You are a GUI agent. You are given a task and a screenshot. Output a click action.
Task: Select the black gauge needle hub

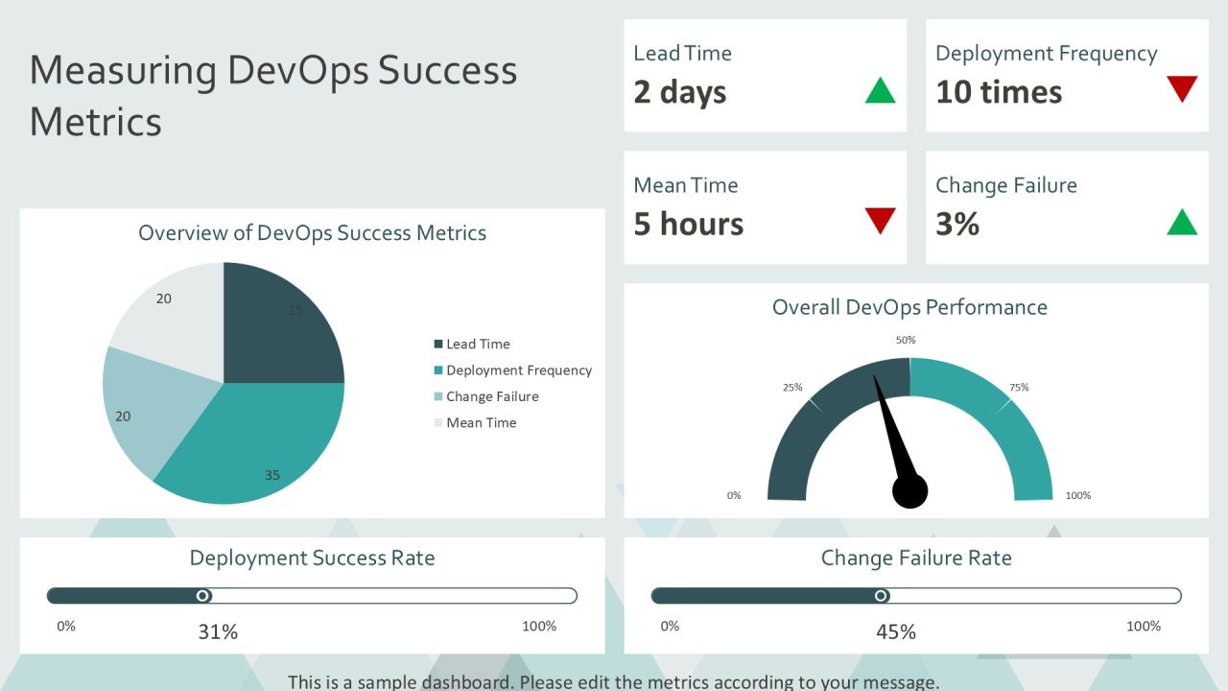910,491
